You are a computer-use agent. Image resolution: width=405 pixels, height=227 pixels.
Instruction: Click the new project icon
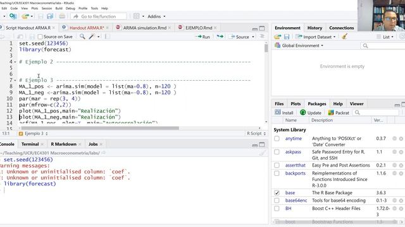(x=13, y=16)
